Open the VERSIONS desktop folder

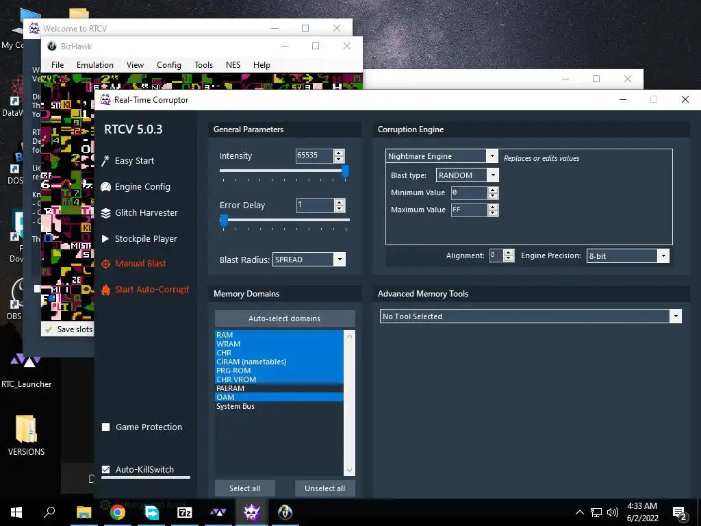pos(26,435)
